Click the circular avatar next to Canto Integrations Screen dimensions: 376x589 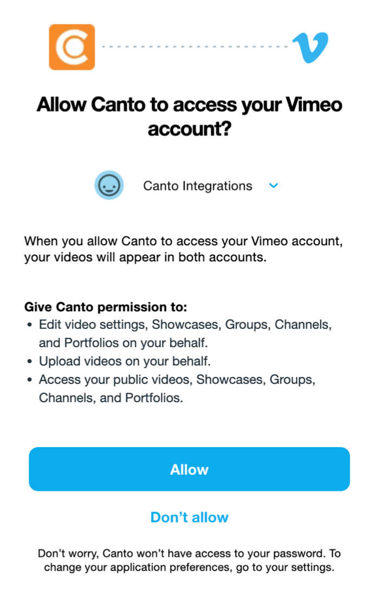tap(109, 185)
